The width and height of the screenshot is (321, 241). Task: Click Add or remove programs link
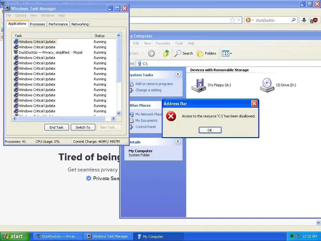(x=154, y=84)
